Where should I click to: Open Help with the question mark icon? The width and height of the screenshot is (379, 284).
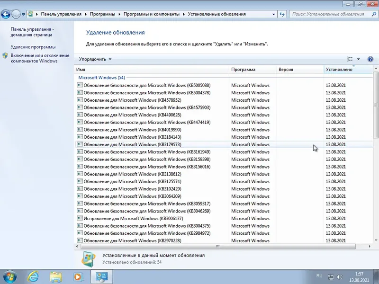(x=370, y=59)
